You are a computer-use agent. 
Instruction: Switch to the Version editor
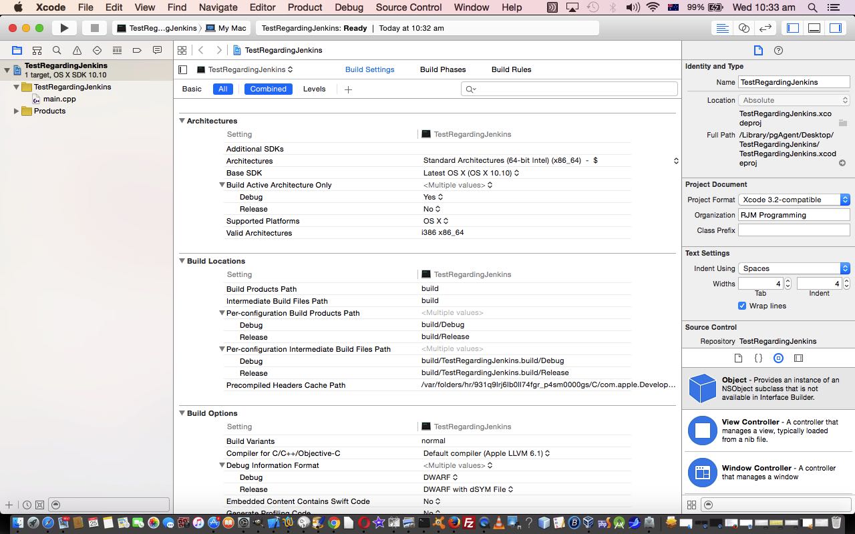pyautogui.click(x=766, y=28)
